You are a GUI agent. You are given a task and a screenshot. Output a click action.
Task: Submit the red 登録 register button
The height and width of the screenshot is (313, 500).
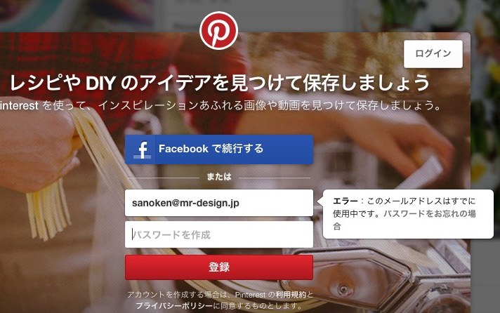(x=219, y=267)
